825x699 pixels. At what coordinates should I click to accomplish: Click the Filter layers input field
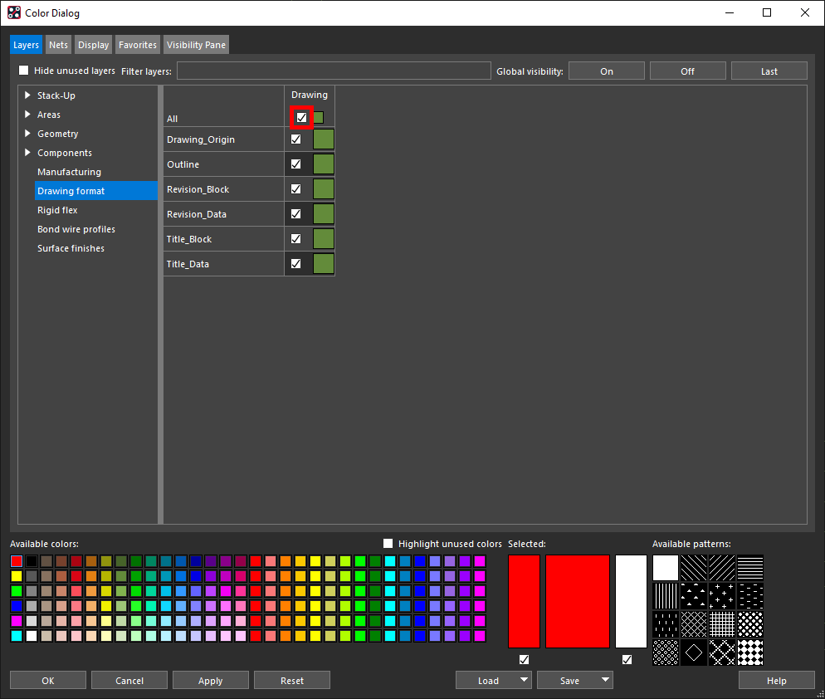(x=334, y=71)
